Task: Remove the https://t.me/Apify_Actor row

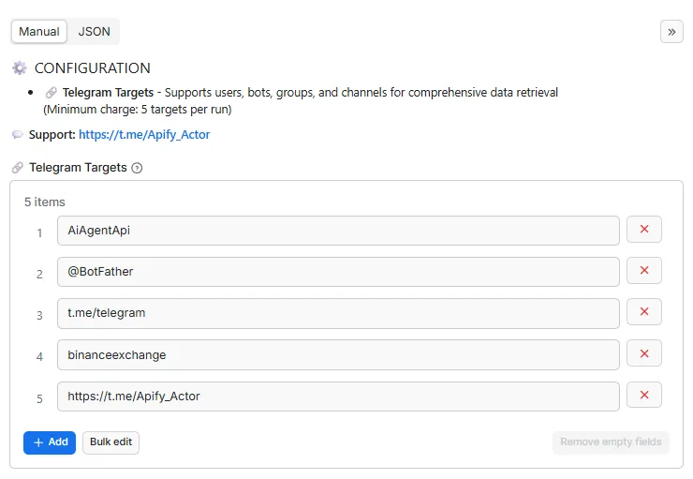Action: click(x=644, y=395)
